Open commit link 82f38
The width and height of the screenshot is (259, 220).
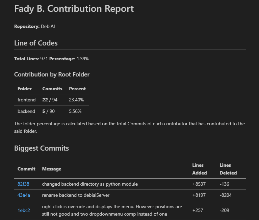pos(23,184)
